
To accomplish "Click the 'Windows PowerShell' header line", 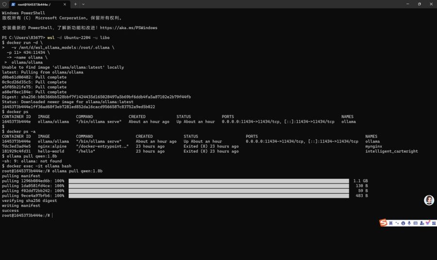I will pyautogui.click(x=23, y=13).
